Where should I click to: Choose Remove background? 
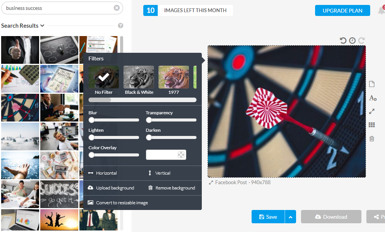pyautogui.click(x=172, y=188)
